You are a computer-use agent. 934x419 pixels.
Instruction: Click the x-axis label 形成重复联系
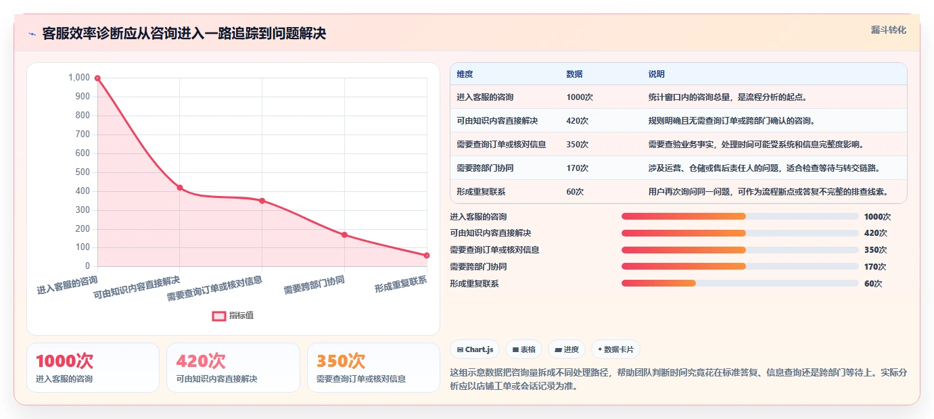(401, 285)
